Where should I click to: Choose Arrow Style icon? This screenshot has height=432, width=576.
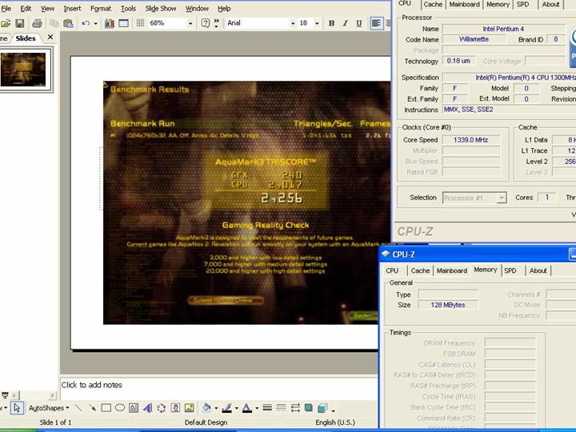click(295, 408)
